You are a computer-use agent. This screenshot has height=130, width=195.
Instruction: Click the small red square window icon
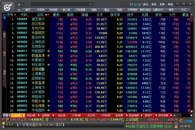click(176, 123)
